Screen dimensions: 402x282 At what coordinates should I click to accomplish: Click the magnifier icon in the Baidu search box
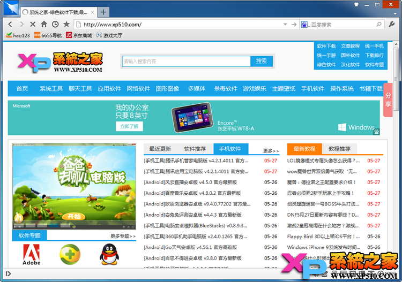point(378,24)
